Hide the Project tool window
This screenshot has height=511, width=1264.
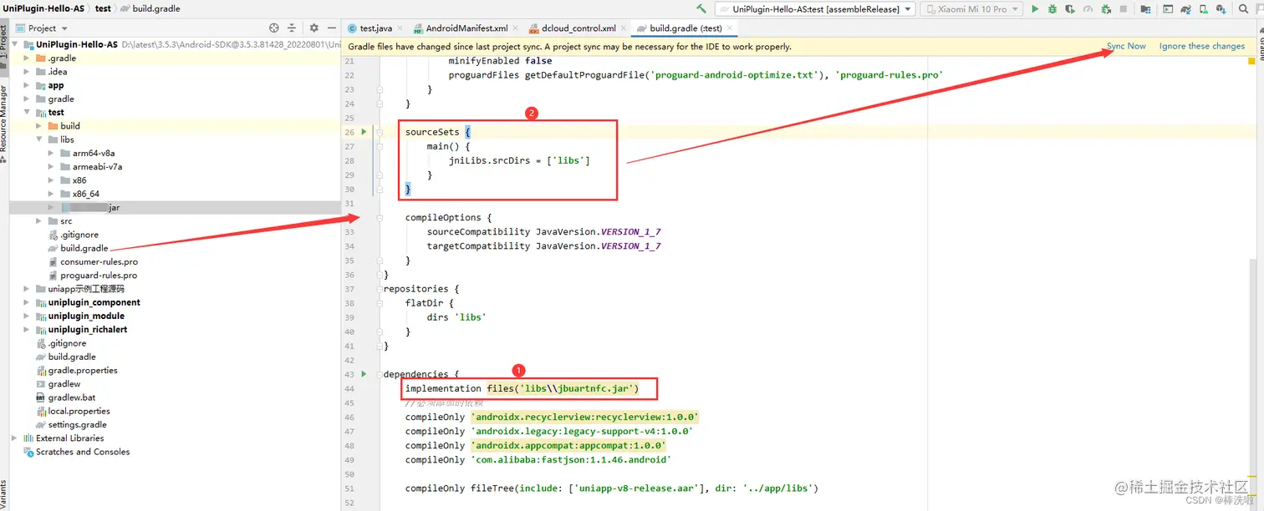330,28
